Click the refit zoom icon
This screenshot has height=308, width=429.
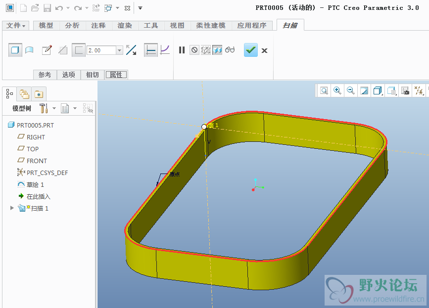(324, 90)
